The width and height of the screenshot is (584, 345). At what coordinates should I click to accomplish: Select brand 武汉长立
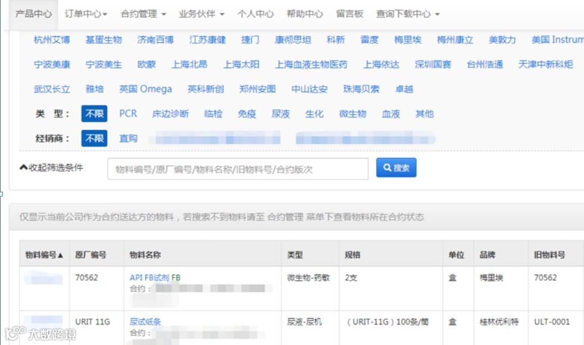[52, 89]
